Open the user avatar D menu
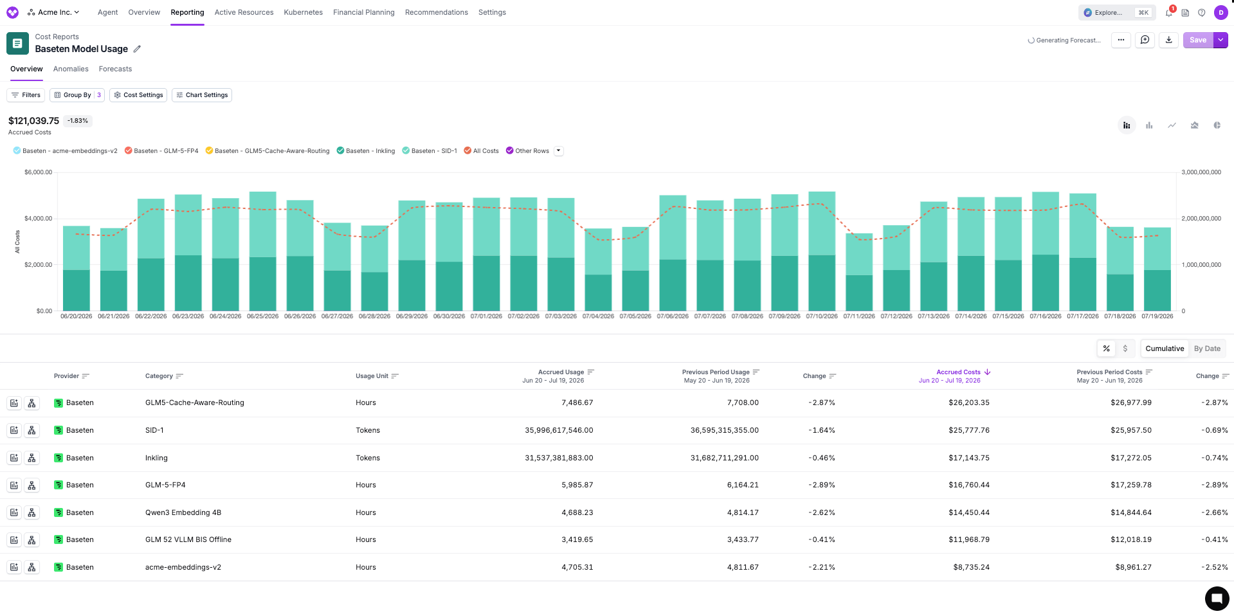1234x616 pixels. click(x=1220, y=12)
